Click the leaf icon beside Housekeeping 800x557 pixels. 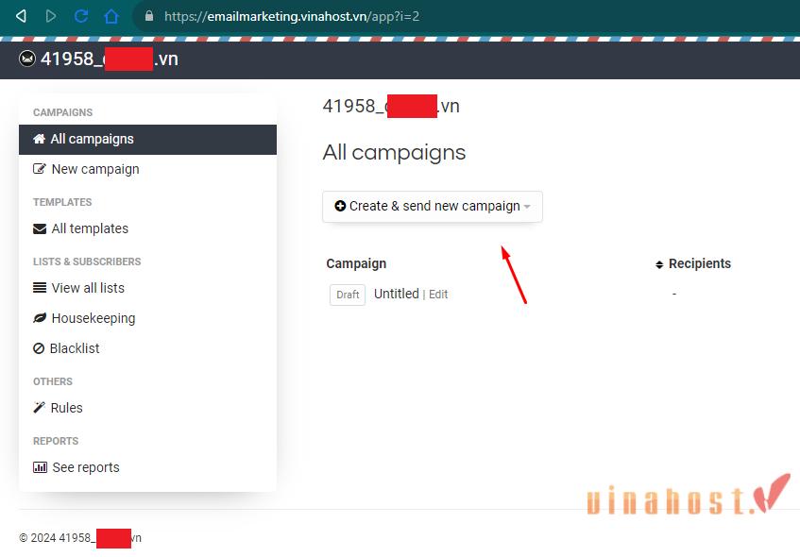pyautogui.click(x=40, y=318)
